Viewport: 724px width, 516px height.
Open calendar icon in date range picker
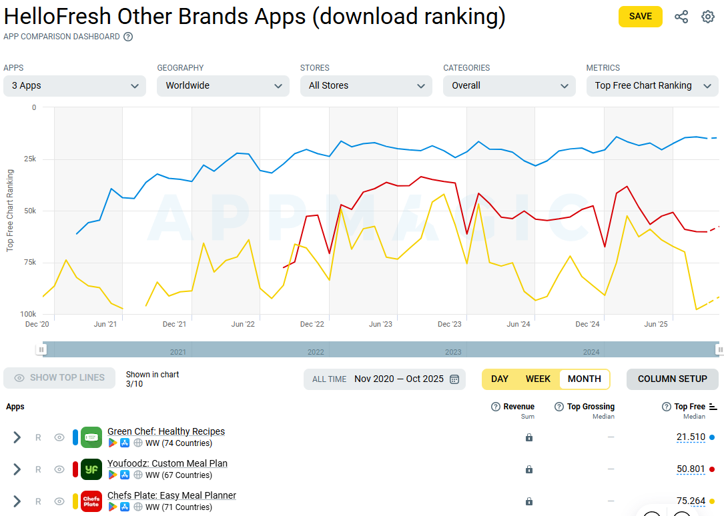point(454,379)
